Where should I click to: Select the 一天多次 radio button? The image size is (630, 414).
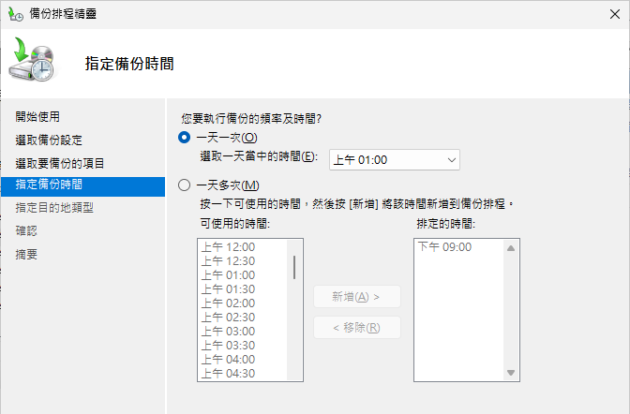click(184, 185)
